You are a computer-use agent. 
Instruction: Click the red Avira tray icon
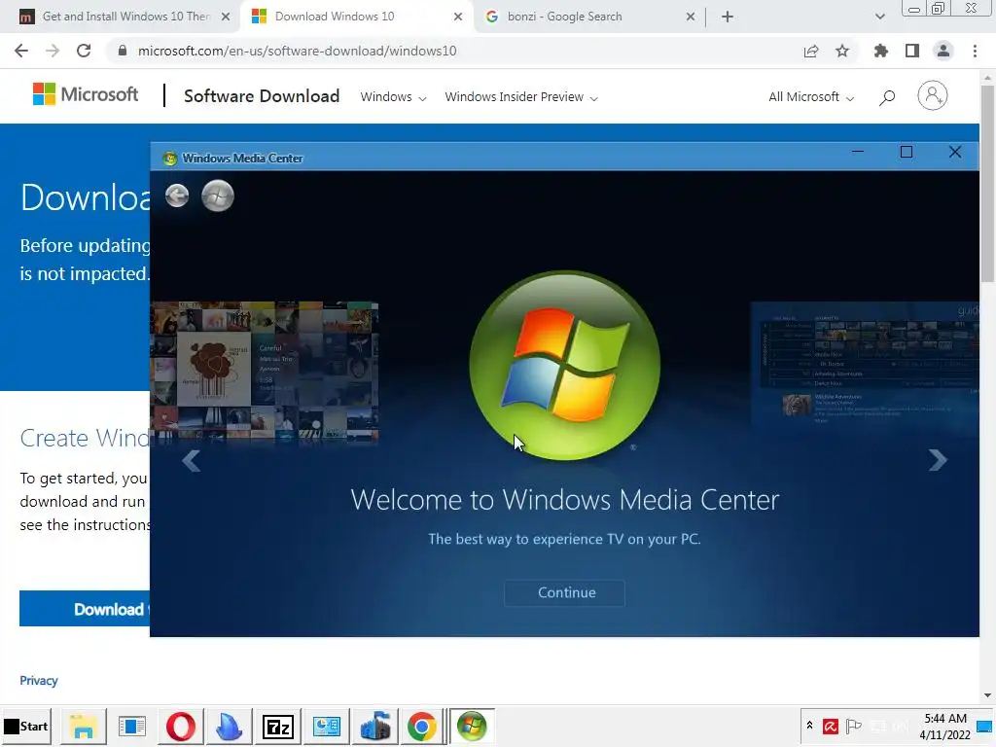[x=831, y=726]
